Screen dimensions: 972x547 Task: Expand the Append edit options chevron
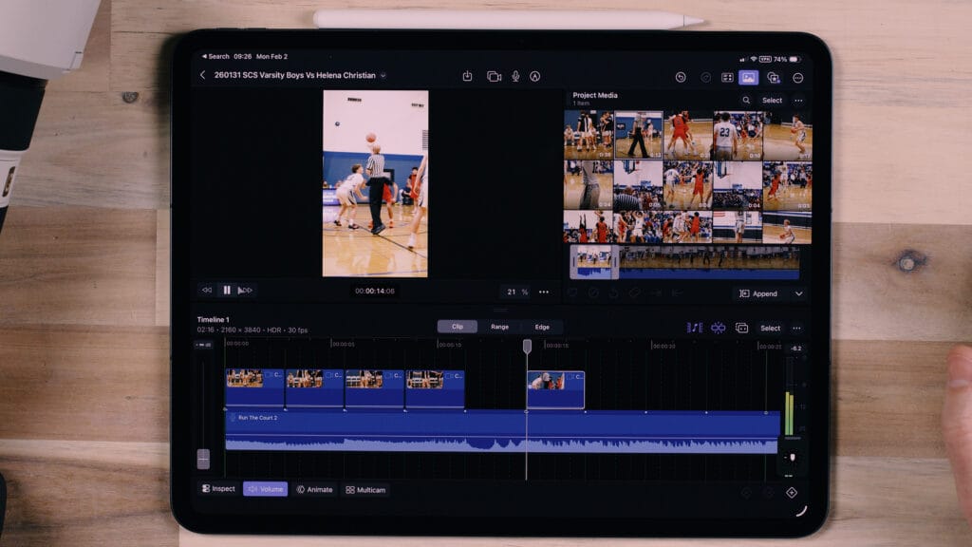coord(800,293)
